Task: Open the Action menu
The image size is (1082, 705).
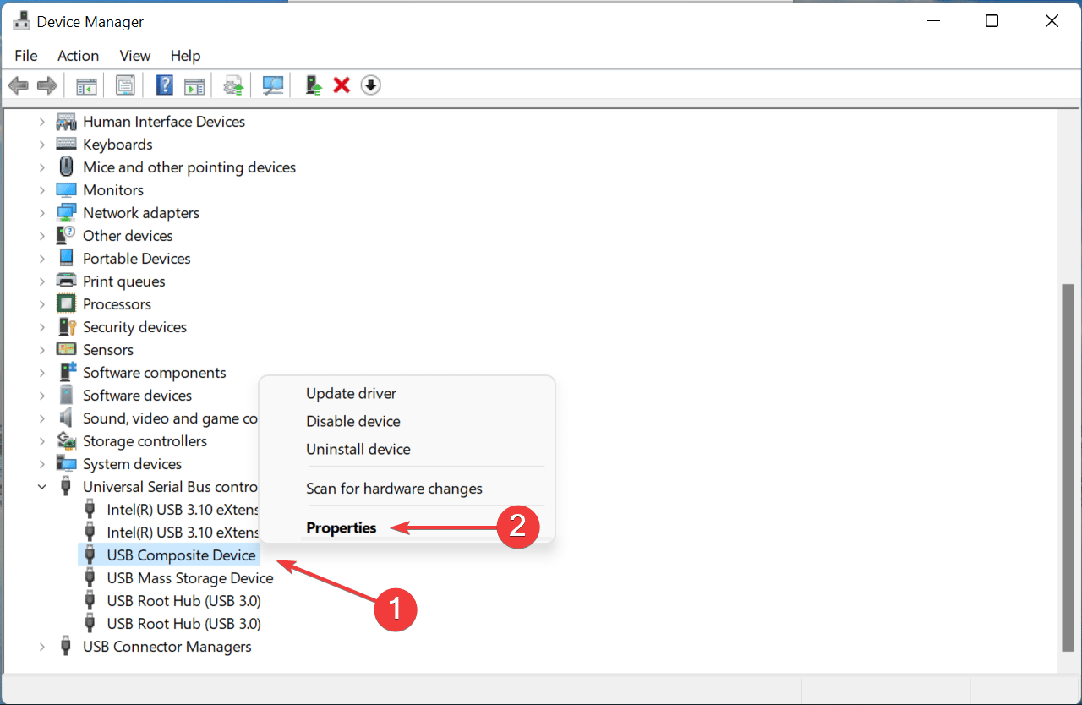Action: pos(78,56)
